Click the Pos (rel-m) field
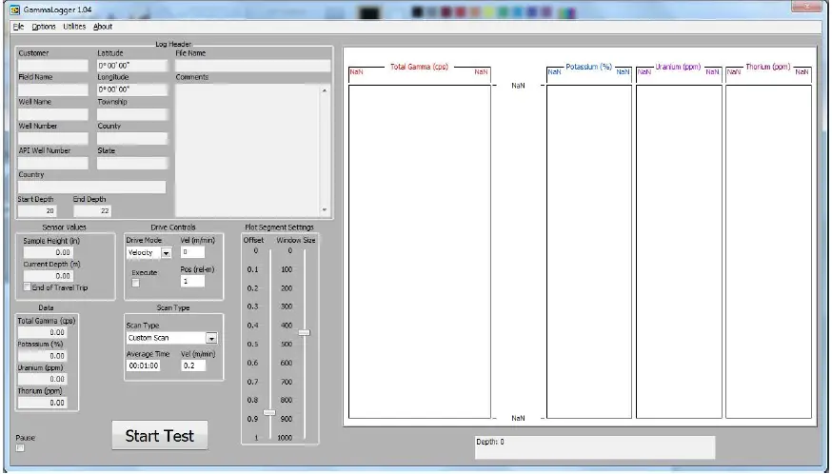This screenshot has height=474, width=832. [192, 282]
